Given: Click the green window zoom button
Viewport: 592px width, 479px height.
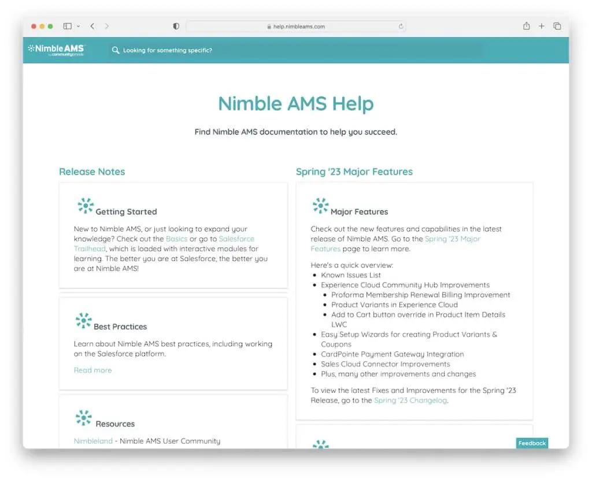Looking at the screenshot, I should coord(50,26).
